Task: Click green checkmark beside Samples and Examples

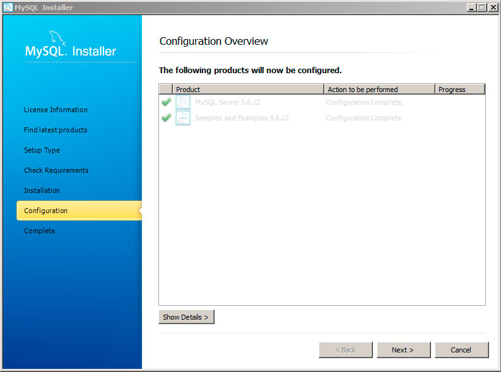Action: click(166, 118)
